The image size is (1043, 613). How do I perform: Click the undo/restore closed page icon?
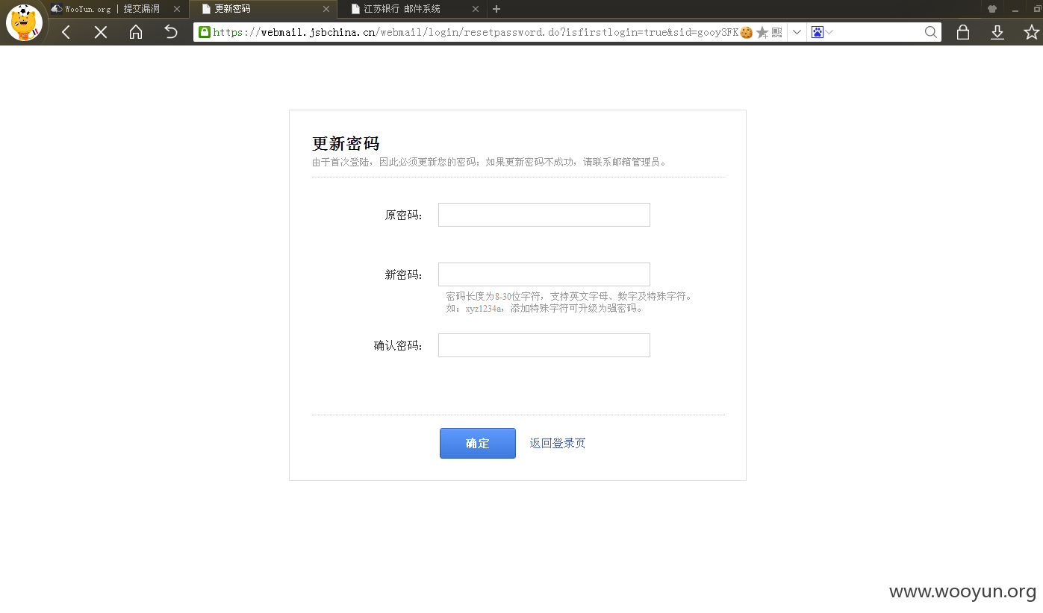pos(171,32)
